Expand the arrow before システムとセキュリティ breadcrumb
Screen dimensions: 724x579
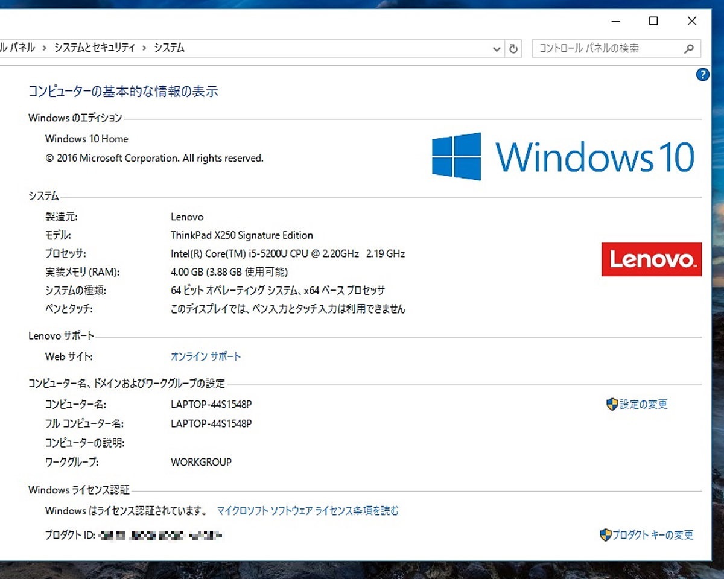pyautogui.click(x=45, y=48)
